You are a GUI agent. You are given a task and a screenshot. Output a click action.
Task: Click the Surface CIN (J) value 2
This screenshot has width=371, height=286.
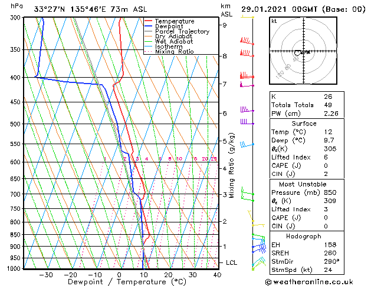click(x=326, y=174)
